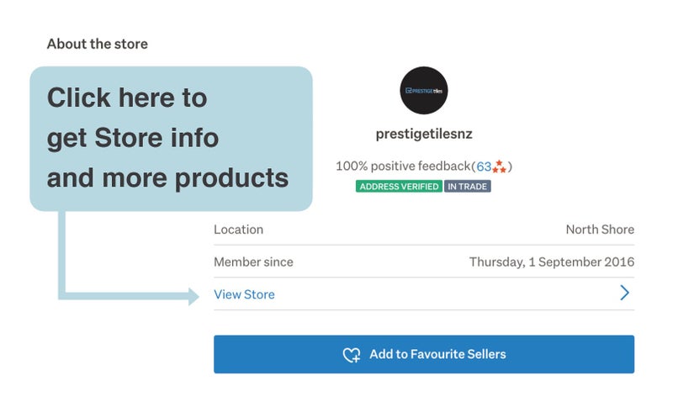Click the Thursday, 1 September 2016 date
673x407 pixels.
(x=552, y=262)
